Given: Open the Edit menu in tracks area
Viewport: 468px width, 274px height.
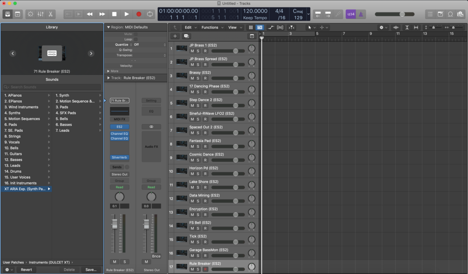Looking at the screenshot, I should 191,27.
